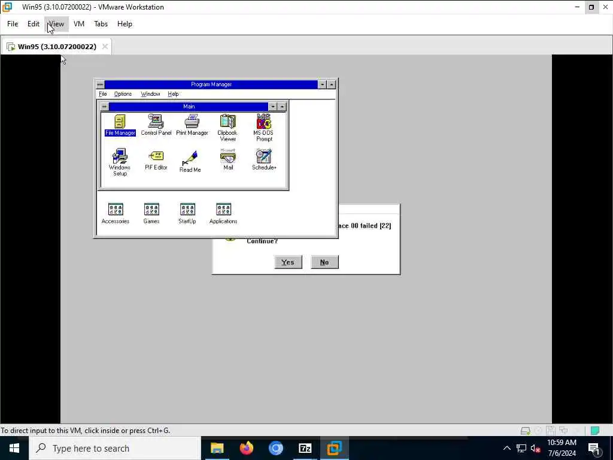
Task: Minimize the Main group window
Action: pyautogui.click(x=273, y=107)
